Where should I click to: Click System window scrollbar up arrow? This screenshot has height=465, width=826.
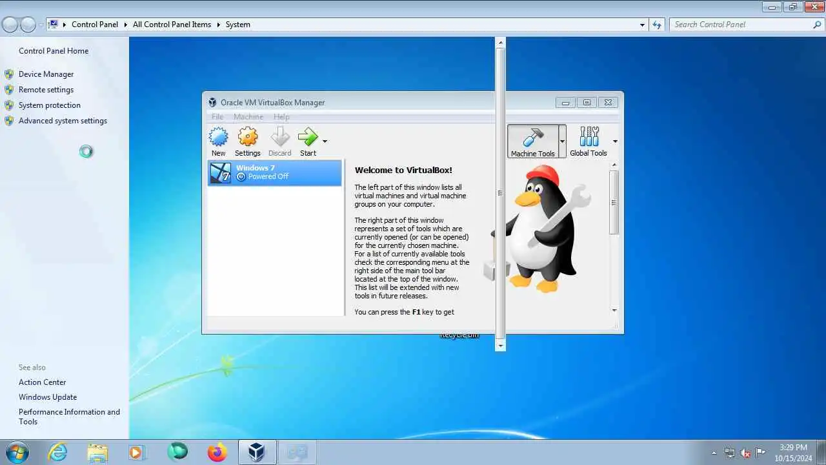(500, 42)
